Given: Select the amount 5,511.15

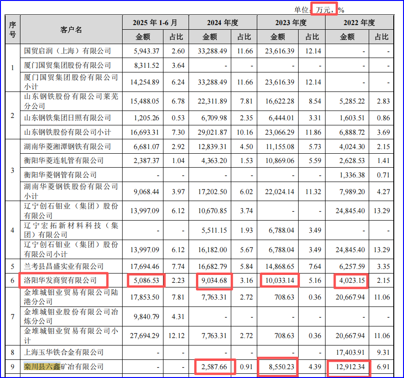Looking at the screenshot, I should (214, 230).
